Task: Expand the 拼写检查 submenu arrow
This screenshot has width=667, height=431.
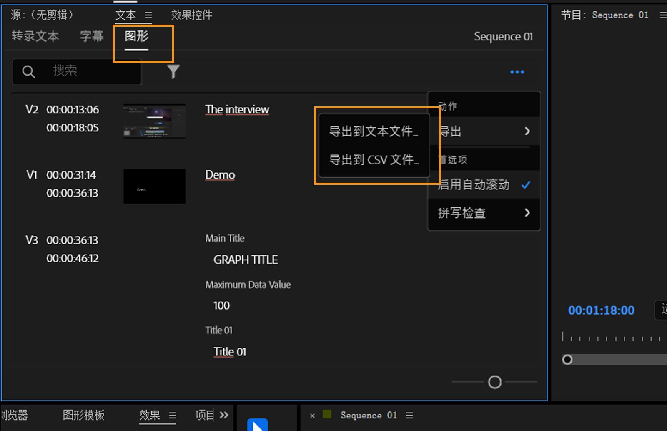Action: (528, 213)
